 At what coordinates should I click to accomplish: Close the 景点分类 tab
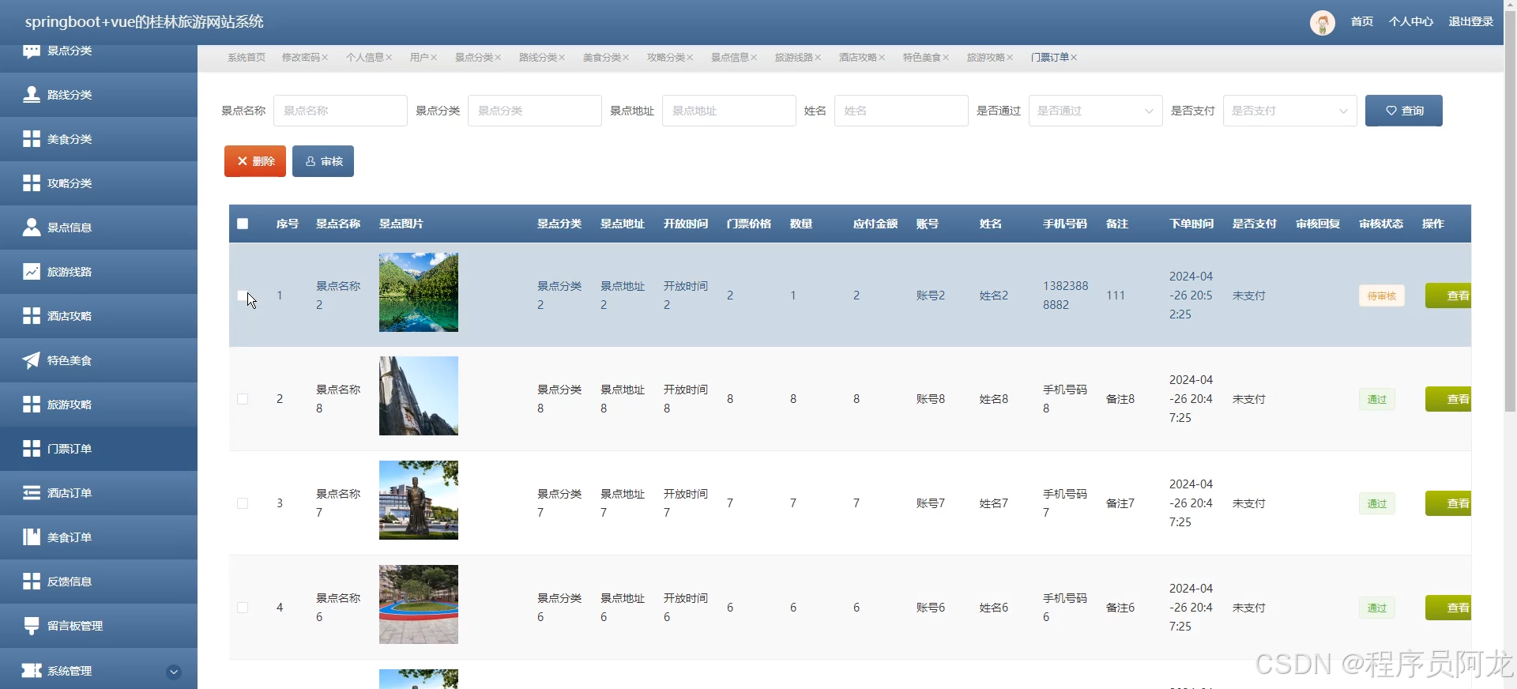click(498, 58)
